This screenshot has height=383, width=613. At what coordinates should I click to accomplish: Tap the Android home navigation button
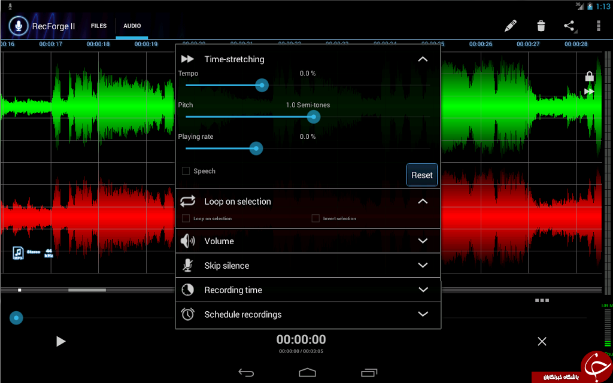click(x=307, y=372)
